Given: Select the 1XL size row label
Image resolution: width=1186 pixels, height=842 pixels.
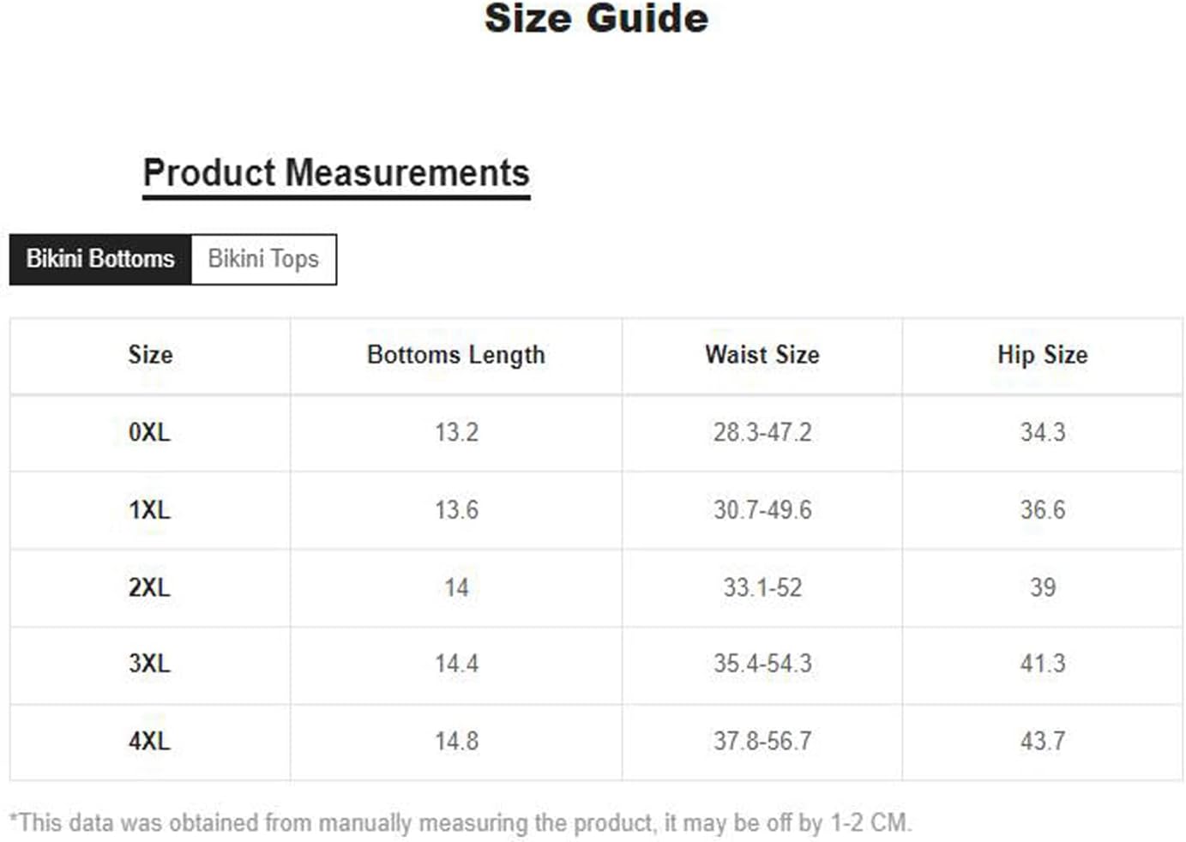Looking at the screenshot, I should 150,510.
